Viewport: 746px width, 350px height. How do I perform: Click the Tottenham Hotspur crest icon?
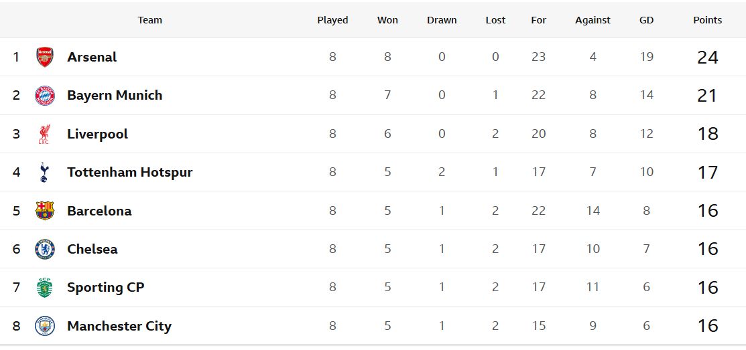45,173
